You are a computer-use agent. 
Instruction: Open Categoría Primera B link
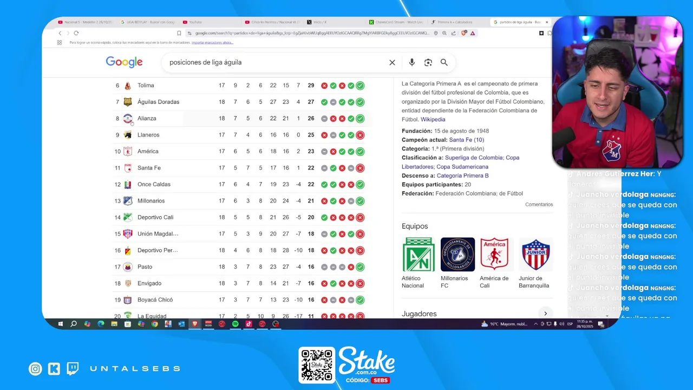(463, 176)
